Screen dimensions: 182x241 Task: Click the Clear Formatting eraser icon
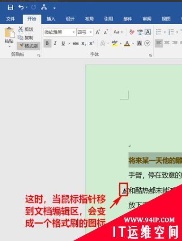click(132, 32)
